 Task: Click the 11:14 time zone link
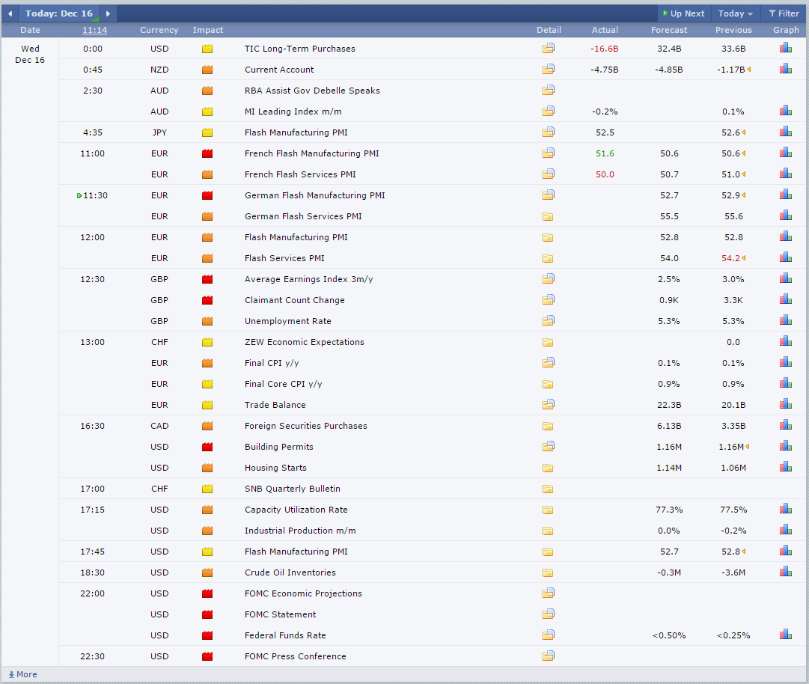(94, 30)
